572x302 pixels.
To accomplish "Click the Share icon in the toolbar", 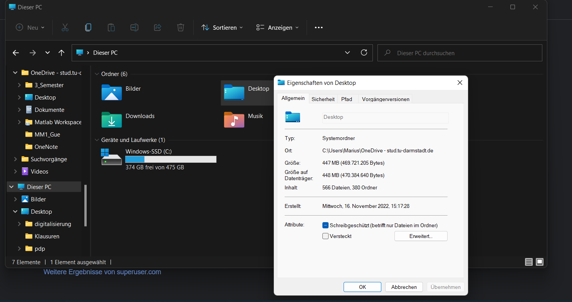I will click(x=157, y=27).
